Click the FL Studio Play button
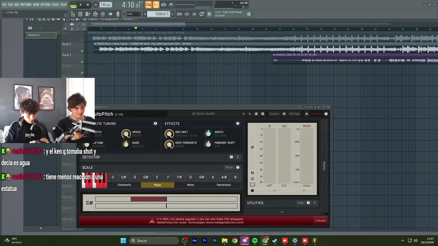The image size is (438, 246). click(x=81, y=5)
